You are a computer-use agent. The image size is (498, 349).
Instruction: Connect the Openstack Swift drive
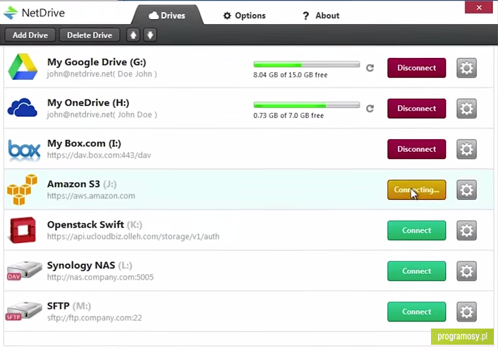tap(416, 230)
